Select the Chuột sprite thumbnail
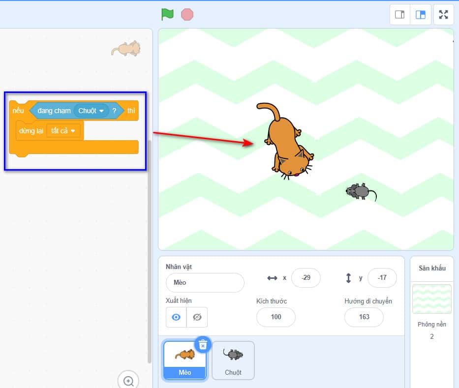The width and height of the screenshot is (459, 388). tap(233, 360)
